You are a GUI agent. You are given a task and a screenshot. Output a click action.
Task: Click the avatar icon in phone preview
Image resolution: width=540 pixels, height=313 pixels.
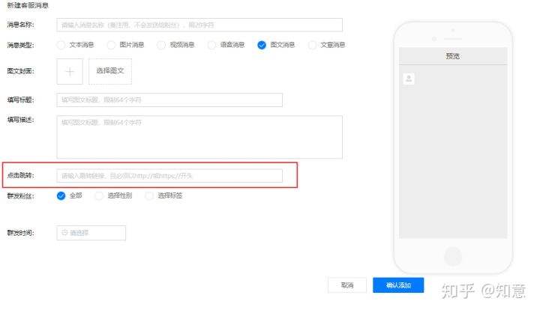pyautogui.click(x=409, y=79)
